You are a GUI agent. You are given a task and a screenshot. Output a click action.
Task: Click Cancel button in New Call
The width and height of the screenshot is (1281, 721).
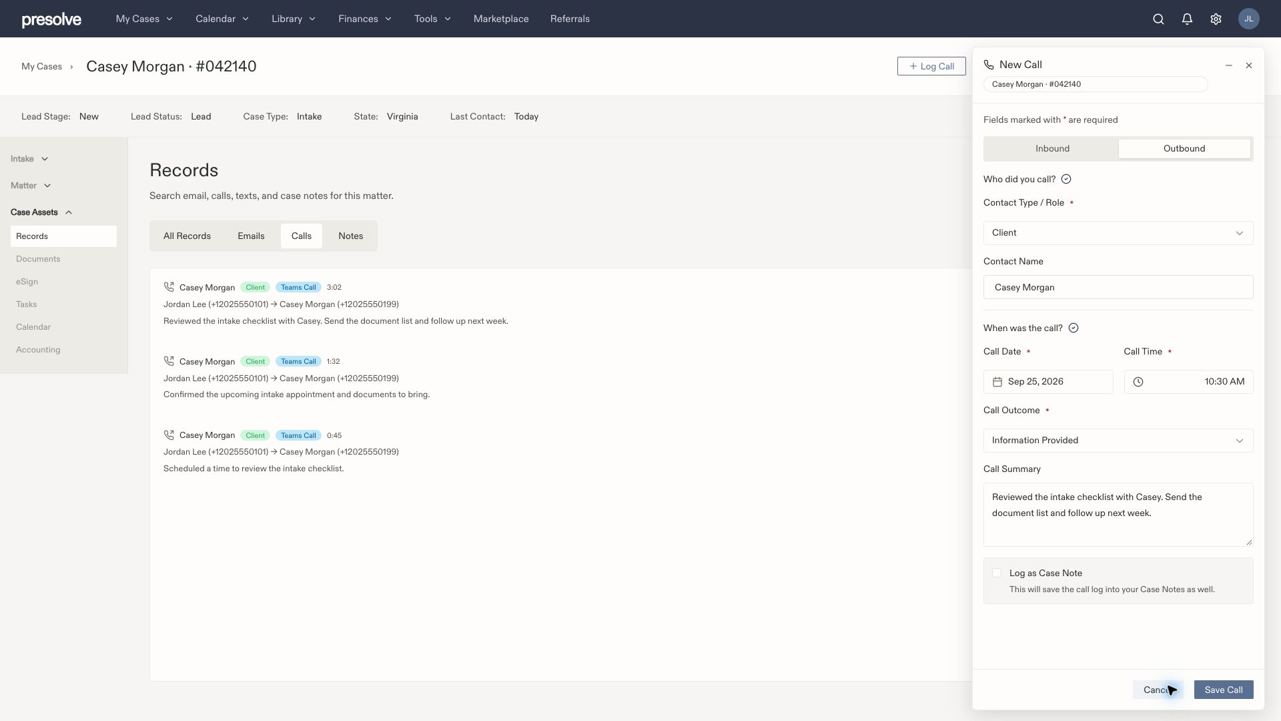(1158, 690)
